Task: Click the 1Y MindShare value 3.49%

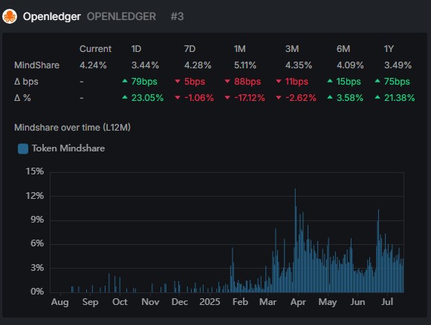Action: (x=398, y=65)
